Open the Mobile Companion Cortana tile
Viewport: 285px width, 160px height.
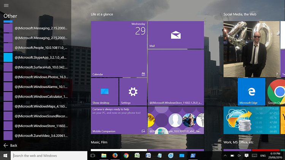119,120
